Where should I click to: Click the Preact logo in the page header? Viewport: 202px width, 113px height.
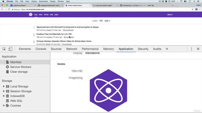pos(31,14)
